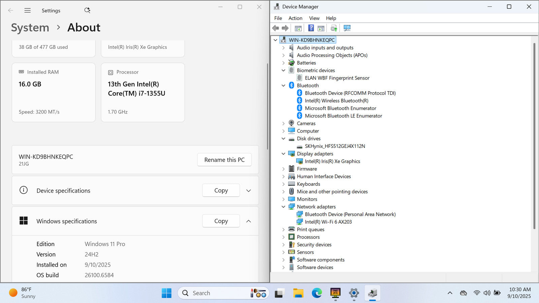Click the taskbar Search box
This screenshot has width=539, height=303.
[216, 293]
